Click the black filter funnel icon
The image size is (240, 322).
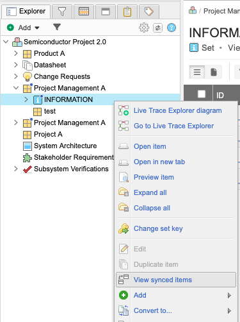point(57,27)
